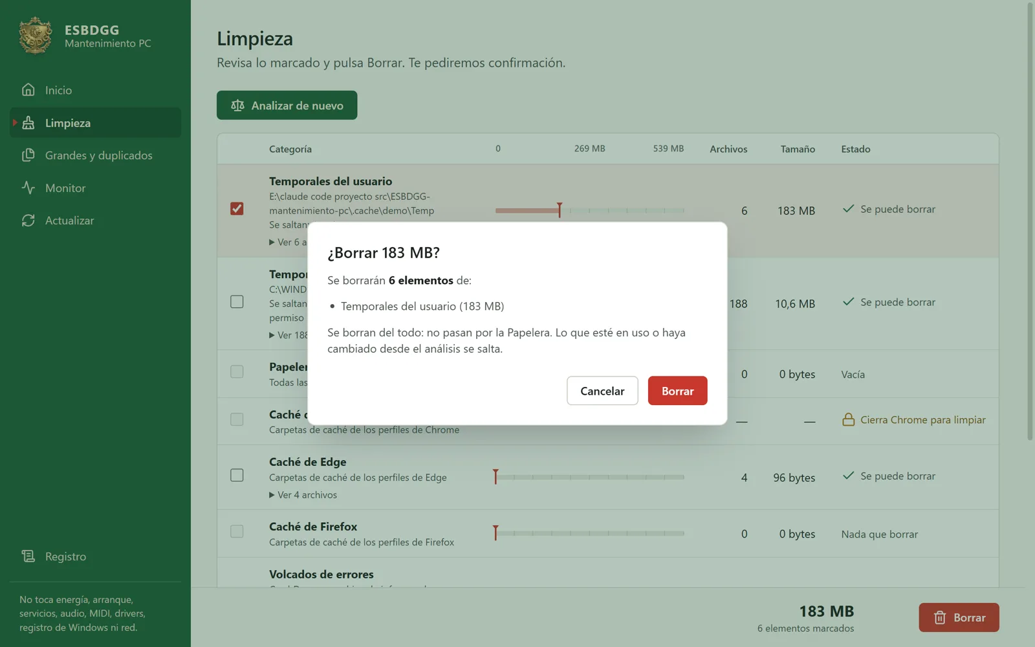The height and width of the screenshot is (647, 1035).
Task: Click the checkmark icon in Caché de Edge row
Action: point(848,476)
